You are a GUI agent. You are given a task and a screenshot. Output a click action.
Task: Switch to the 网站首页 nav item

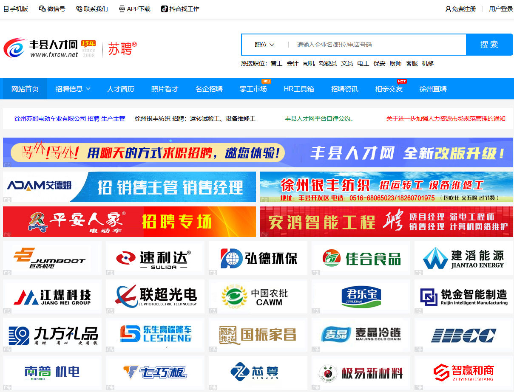point(25,88)
